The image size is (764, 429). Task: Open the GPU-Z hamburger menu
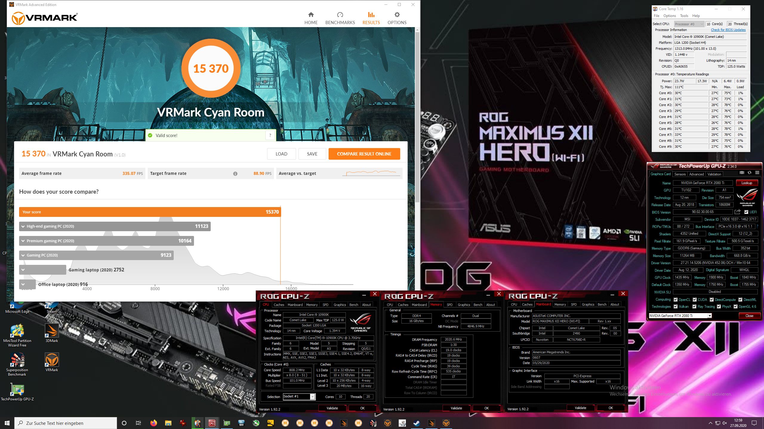(x=757, y=173)
